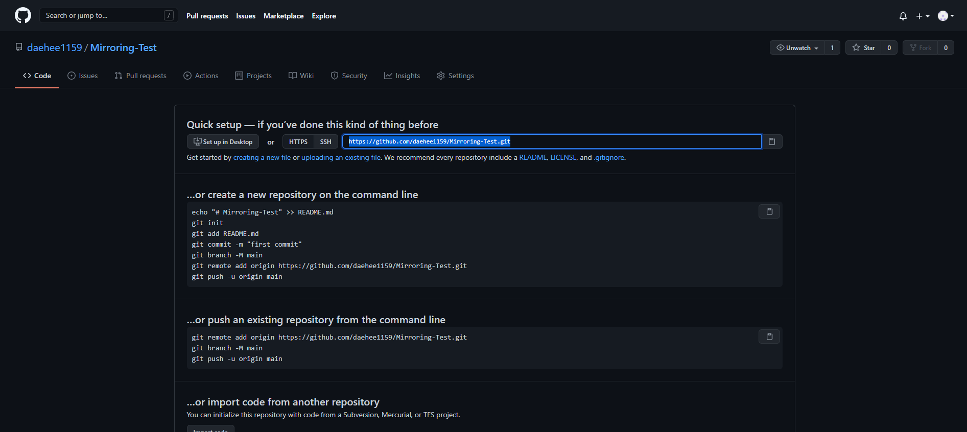Open the LICENSE recommendation link
The image size is (967, 432).
[563, 157]
